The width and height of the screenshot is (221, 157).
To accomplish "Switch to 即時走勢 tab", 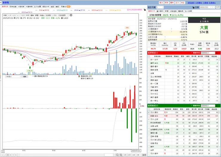I will tap(13, 7).
